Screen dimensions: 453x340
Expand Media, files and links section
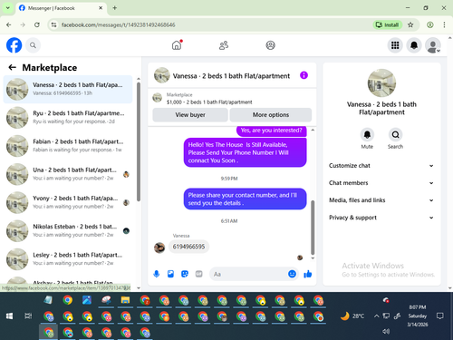coord(381,200)
